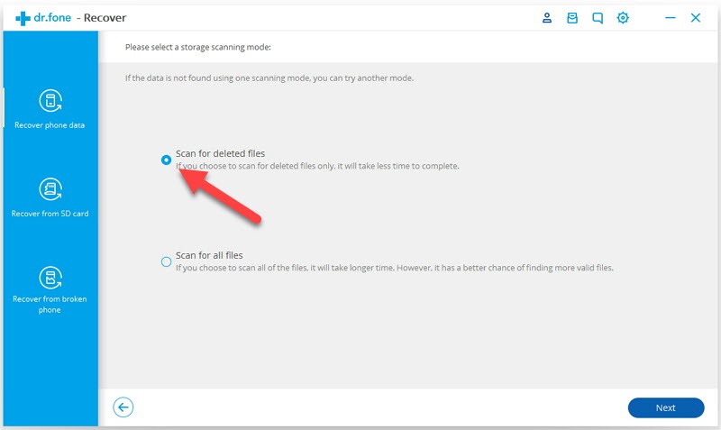Open the feedback chat icon

click(598, 18)
